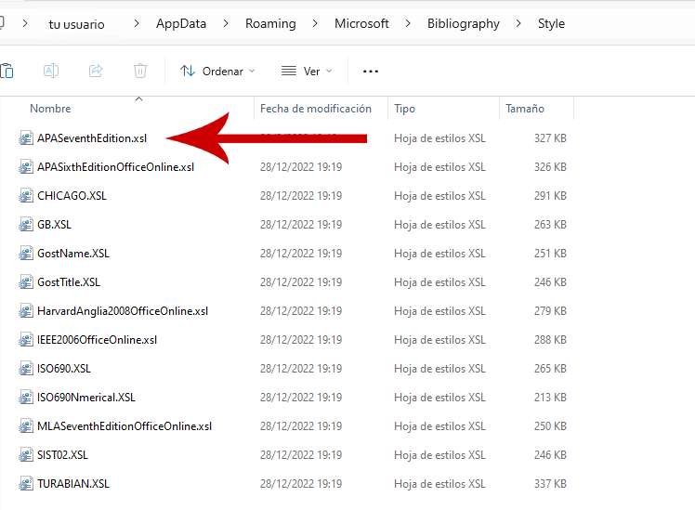Select the APASeventhEdition.xsl file
The image size is (695, 510).
pos(91,138)
